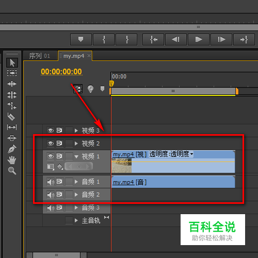Add keyframe on 视频 1 track
The height and width of the screenshot is (258, 258).
tap(79, 167)
